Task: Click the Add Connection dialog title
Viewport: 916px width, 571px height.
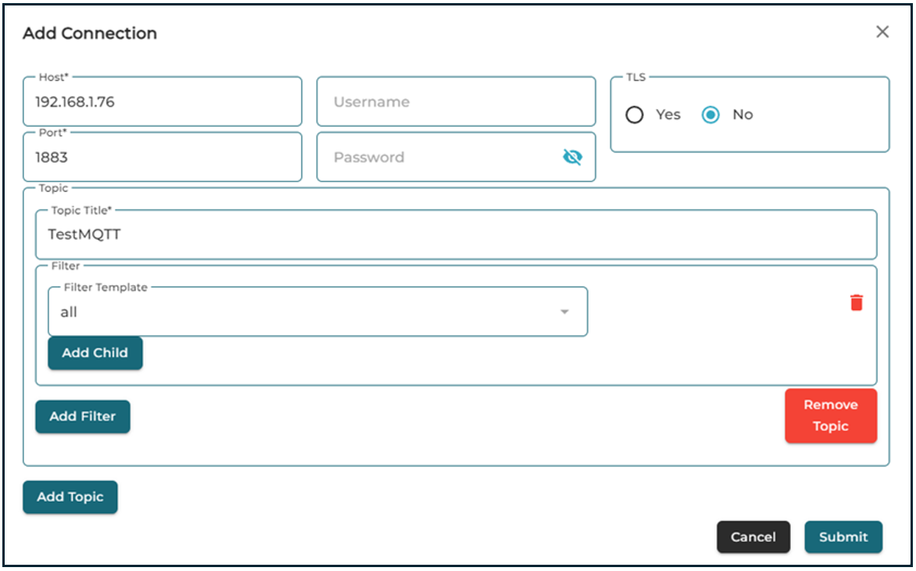Action: point(90,33)
